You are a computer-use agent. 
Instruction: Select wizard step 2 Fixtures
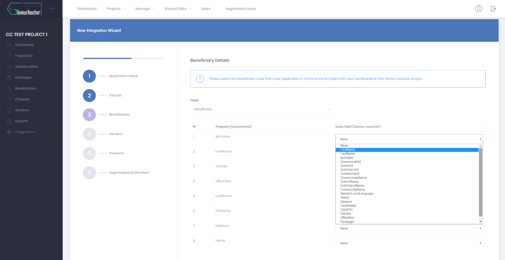pyautogui.click(x=89, y=95)
